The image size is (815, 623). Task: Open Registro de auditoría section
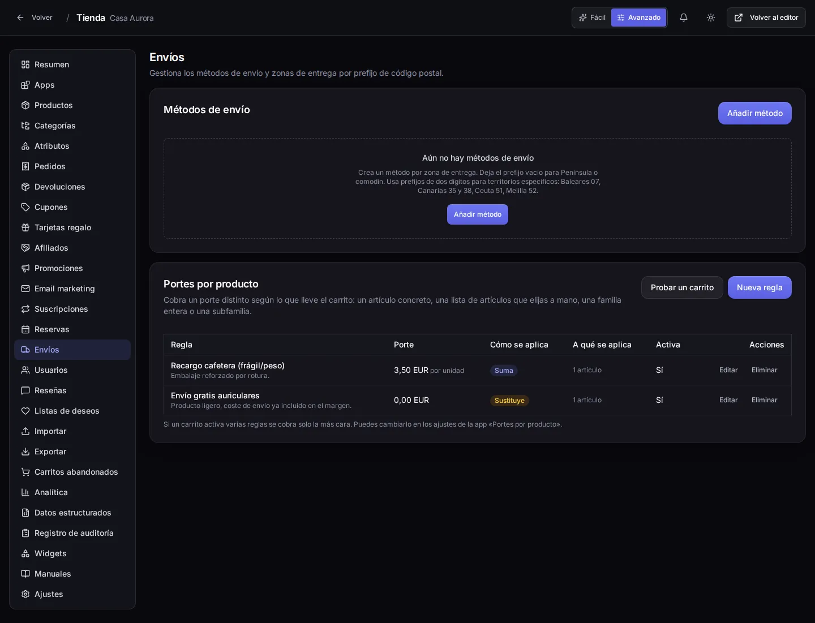(x=72, y=533)
